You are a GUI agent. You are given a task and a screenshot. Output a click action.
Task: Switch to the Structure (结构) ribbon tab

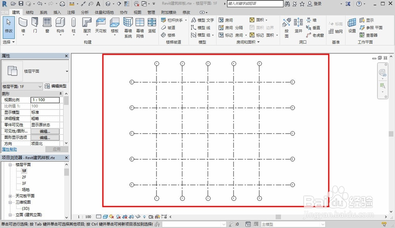point(30,12)
